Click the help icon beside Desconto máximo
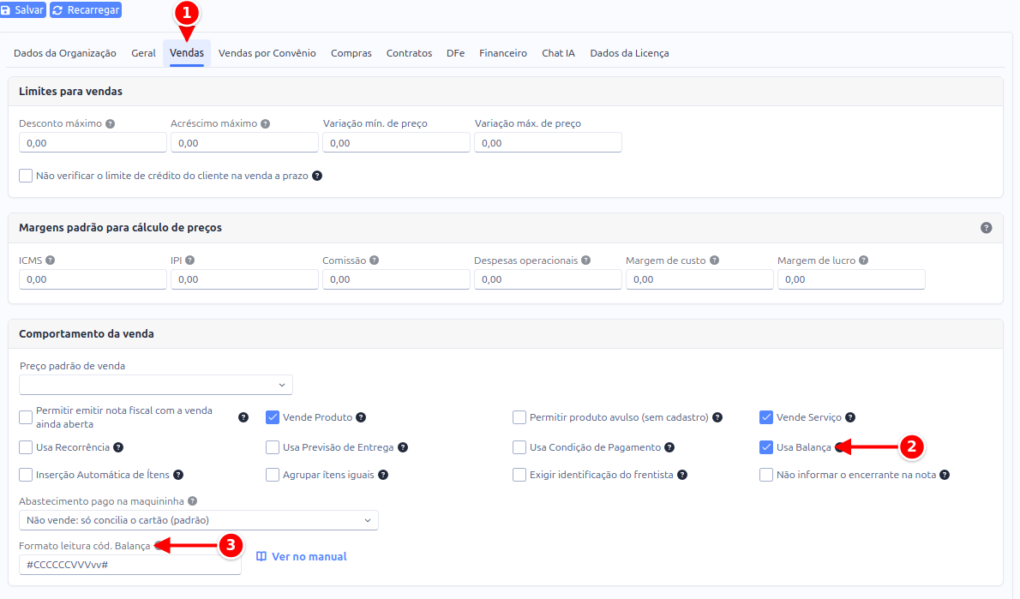1020x599 pixels. pos(110,123)
